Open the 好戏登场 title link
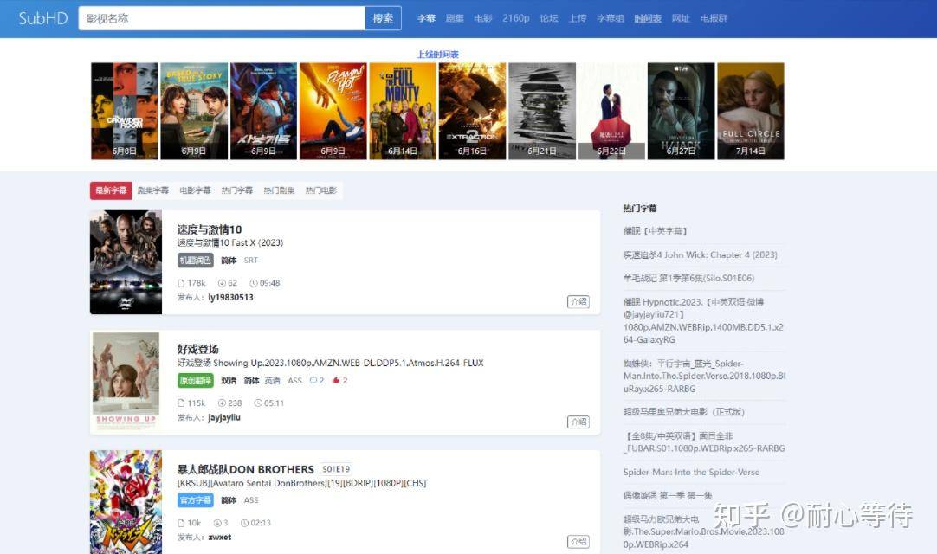Image resolution: width=937 pixels, height=554 pixels. 197,349
